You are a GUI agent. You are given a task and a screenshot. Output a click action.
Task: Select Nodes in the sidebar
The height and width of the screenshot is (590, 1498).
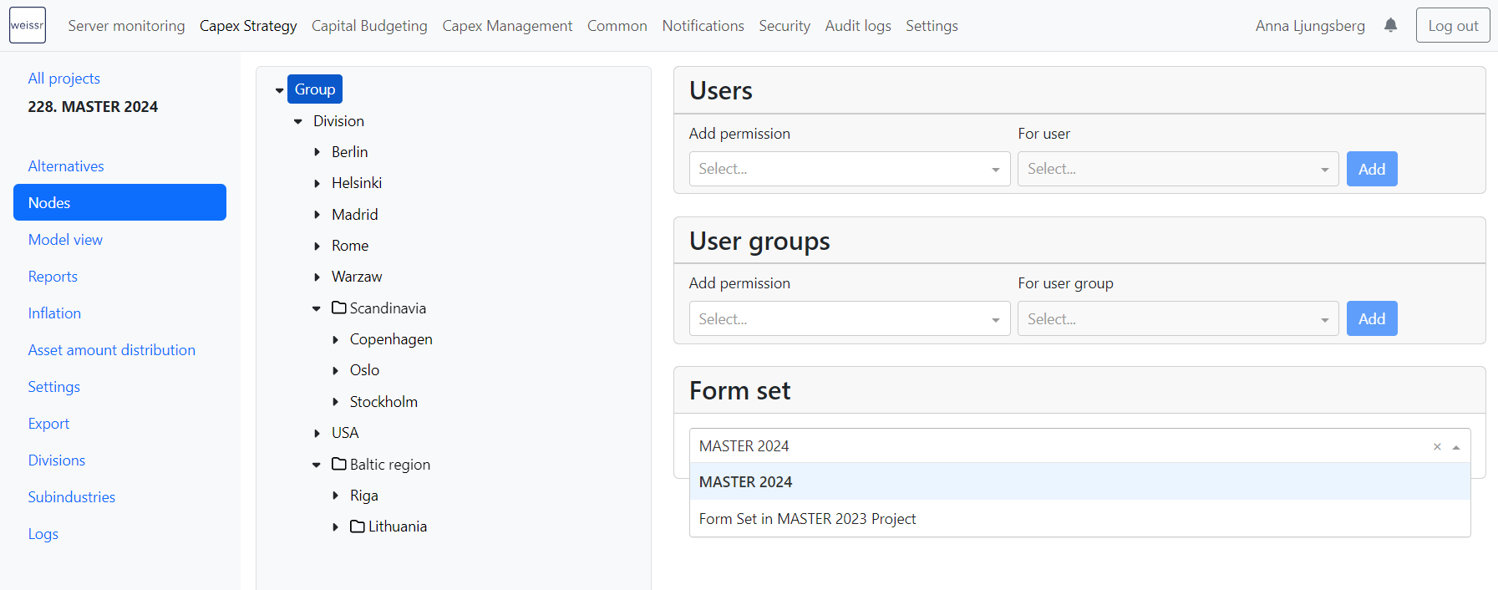click(x=119, y=202)
